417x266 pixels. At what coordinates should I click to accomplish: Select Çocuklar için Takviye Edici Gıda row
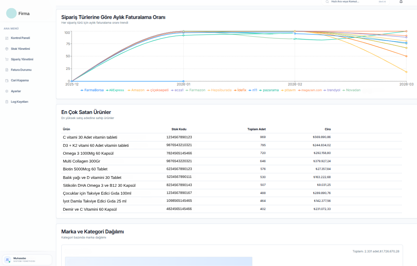point(232,193)
